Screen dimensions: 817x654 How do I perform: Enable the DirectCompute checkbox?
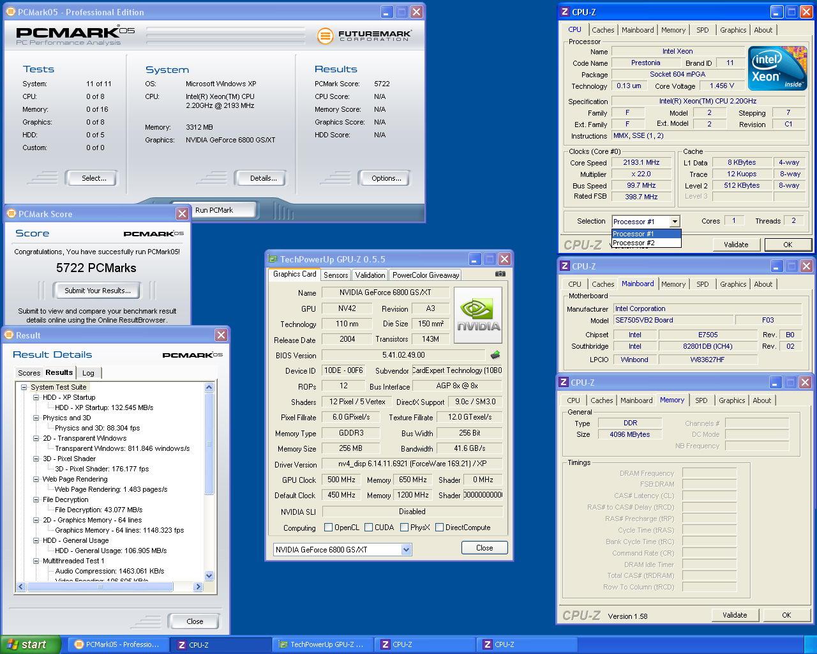coord(439,528)
